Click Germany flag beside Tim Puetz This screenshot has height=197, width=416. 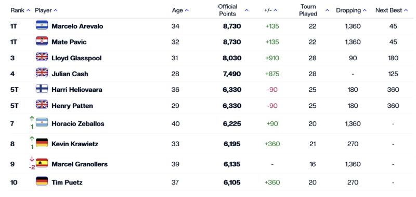(x=42, y=181)
